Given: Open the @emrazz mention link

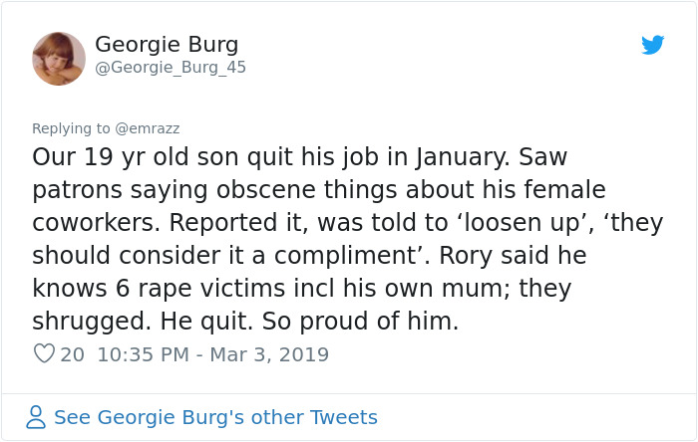Looking at the screenshot, I should tap(148, 128).
